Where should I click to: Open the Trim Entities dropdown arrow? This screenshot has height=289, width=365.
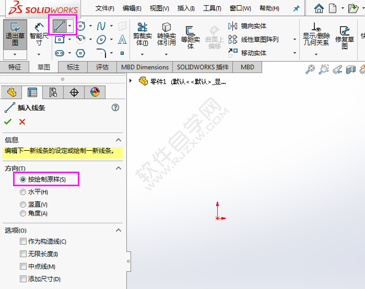[x=142, y=54]
